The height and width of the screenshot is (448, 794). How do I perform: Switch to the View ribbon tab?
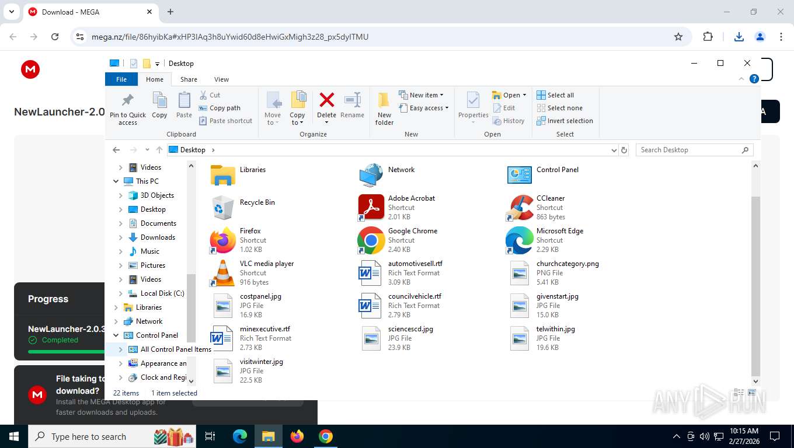(x=221, y=79)
